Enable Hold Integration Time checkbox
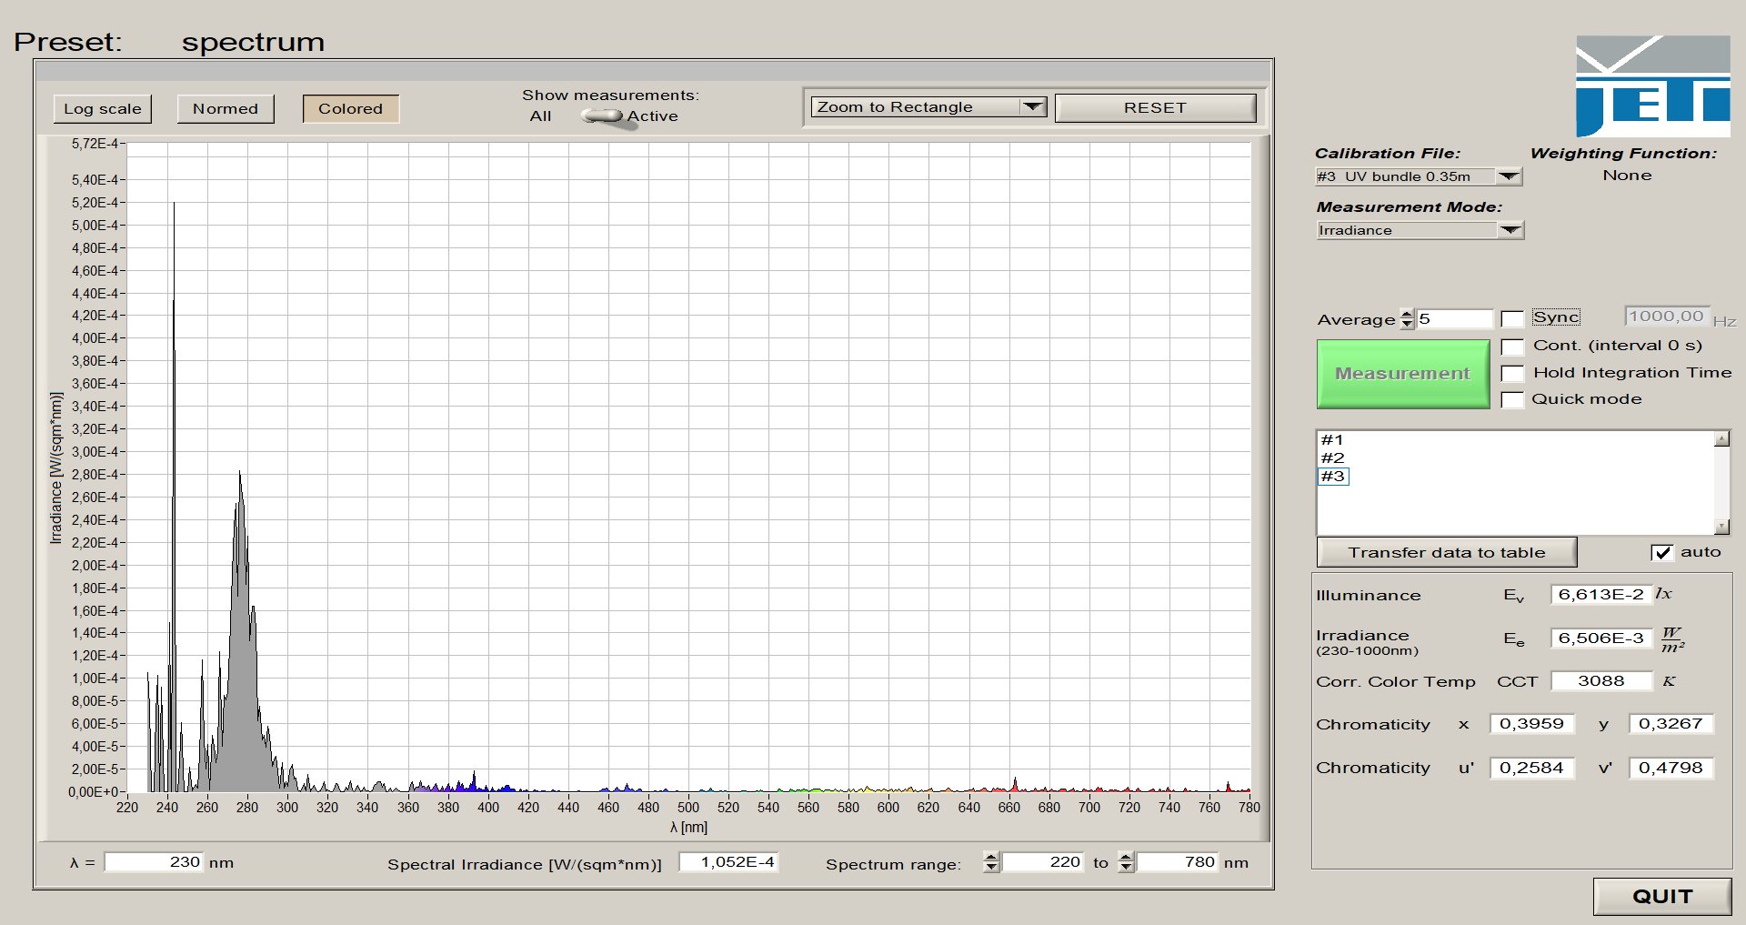The height and width of the screenshot is (925, 1746). point(1512,374)
